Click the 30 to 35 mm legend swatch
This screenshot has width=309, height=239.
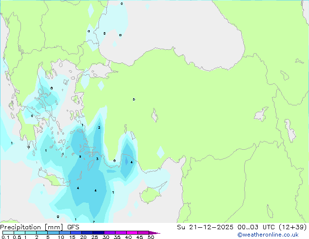tap(110, 233)
